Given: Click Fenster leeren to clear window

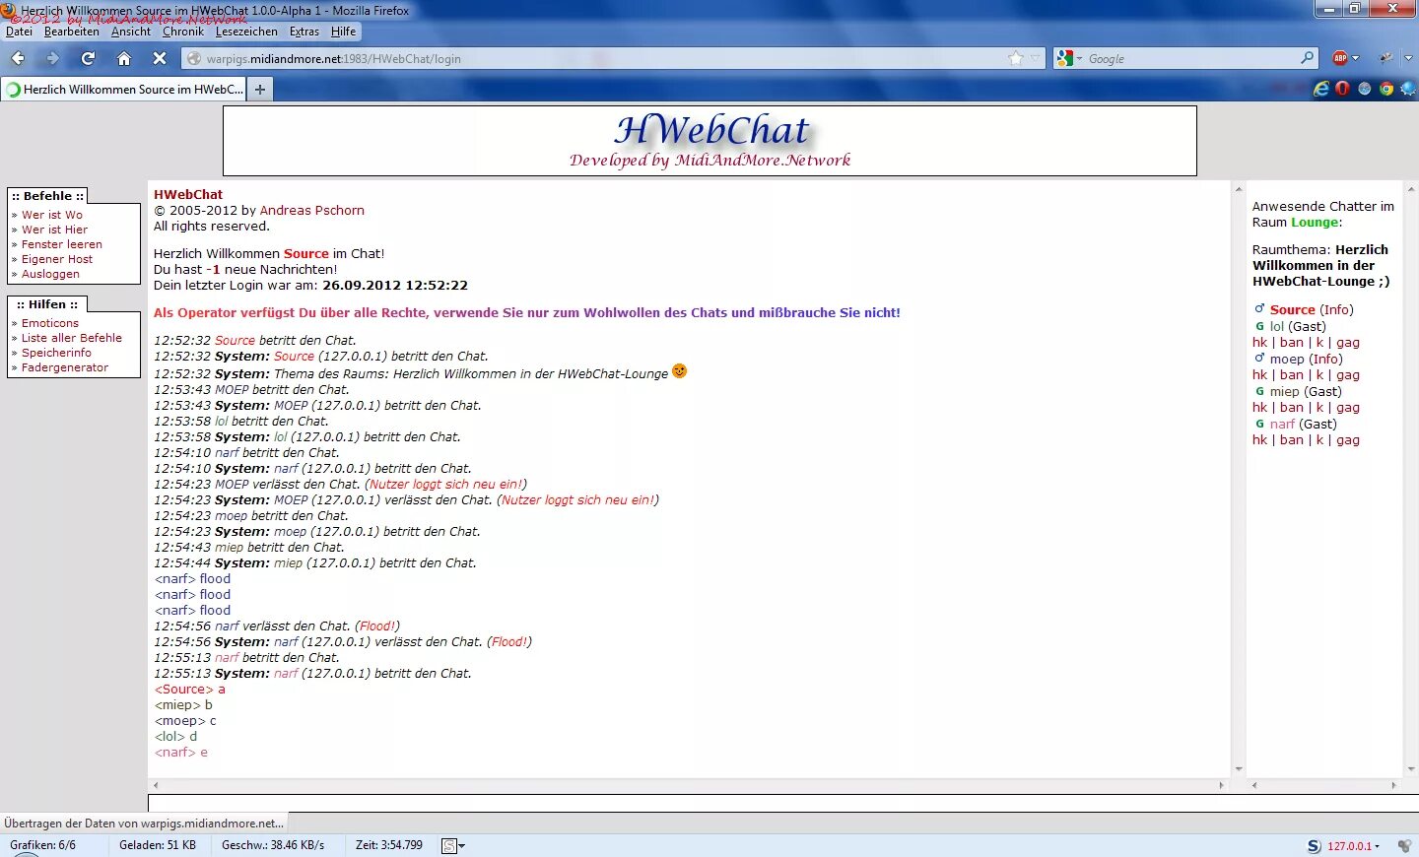Looking at the screenshot, I should (62, 244).
